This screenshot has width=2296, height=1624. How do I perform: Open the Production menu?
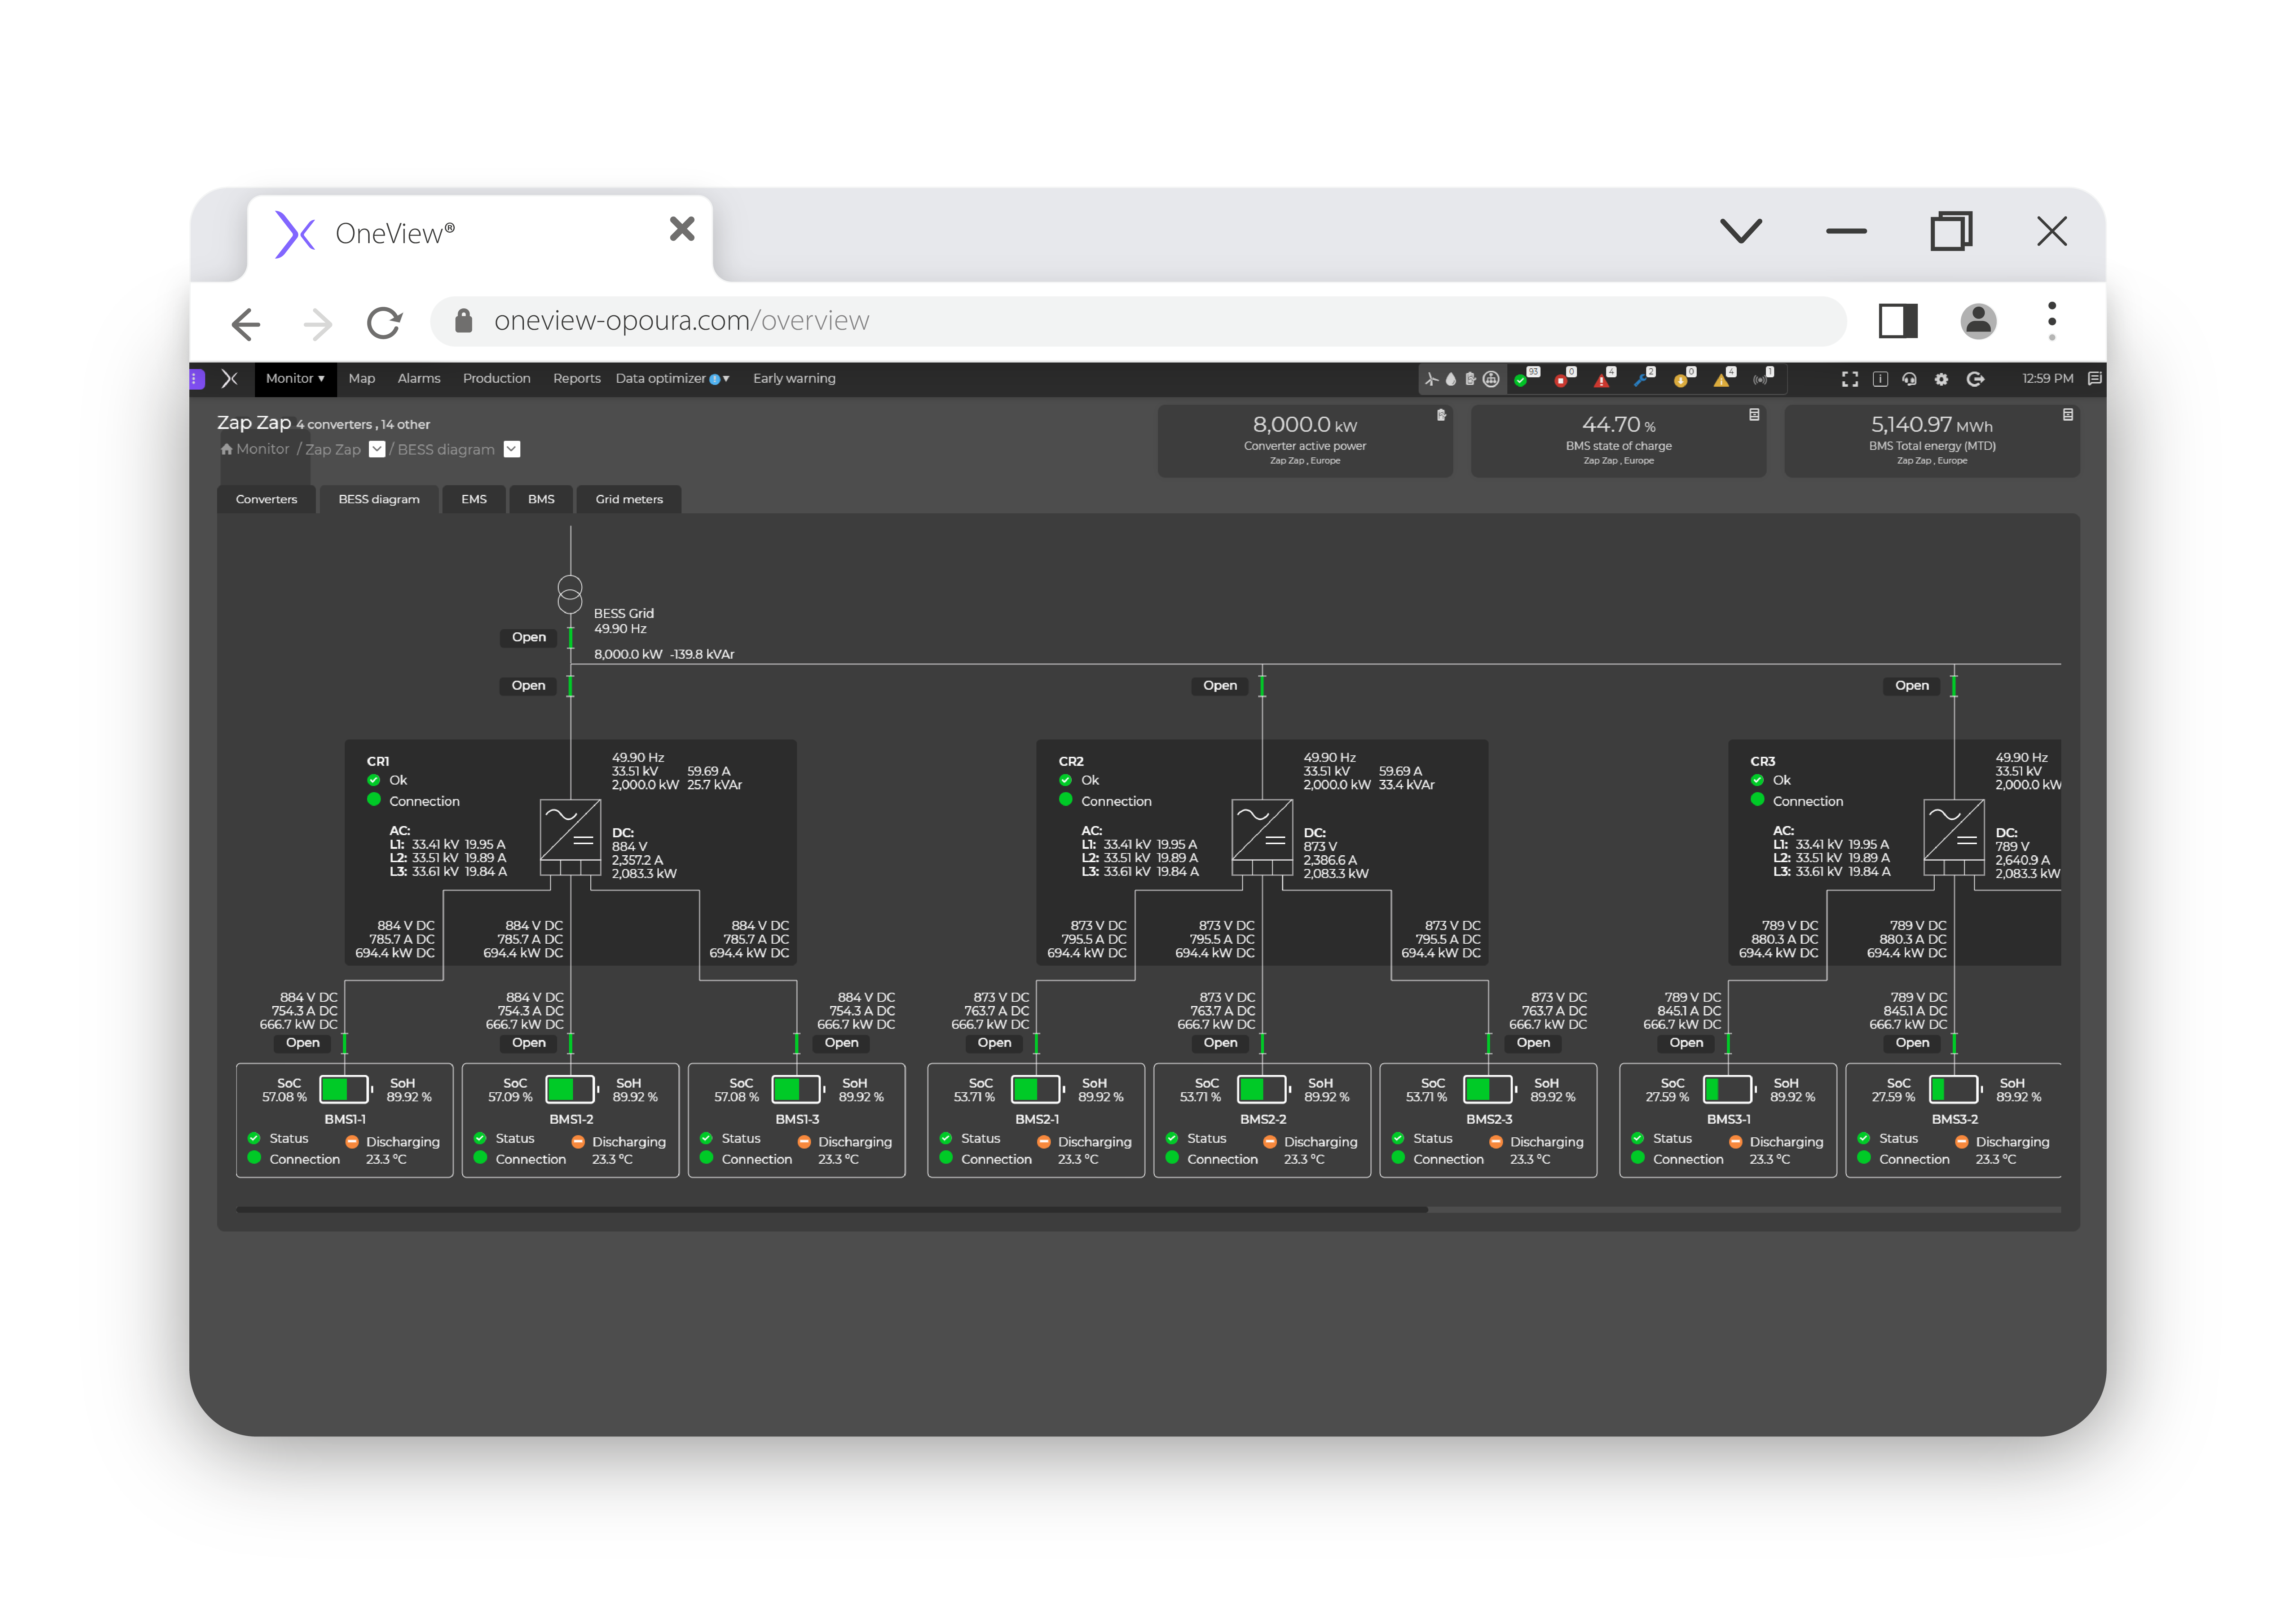497,378
